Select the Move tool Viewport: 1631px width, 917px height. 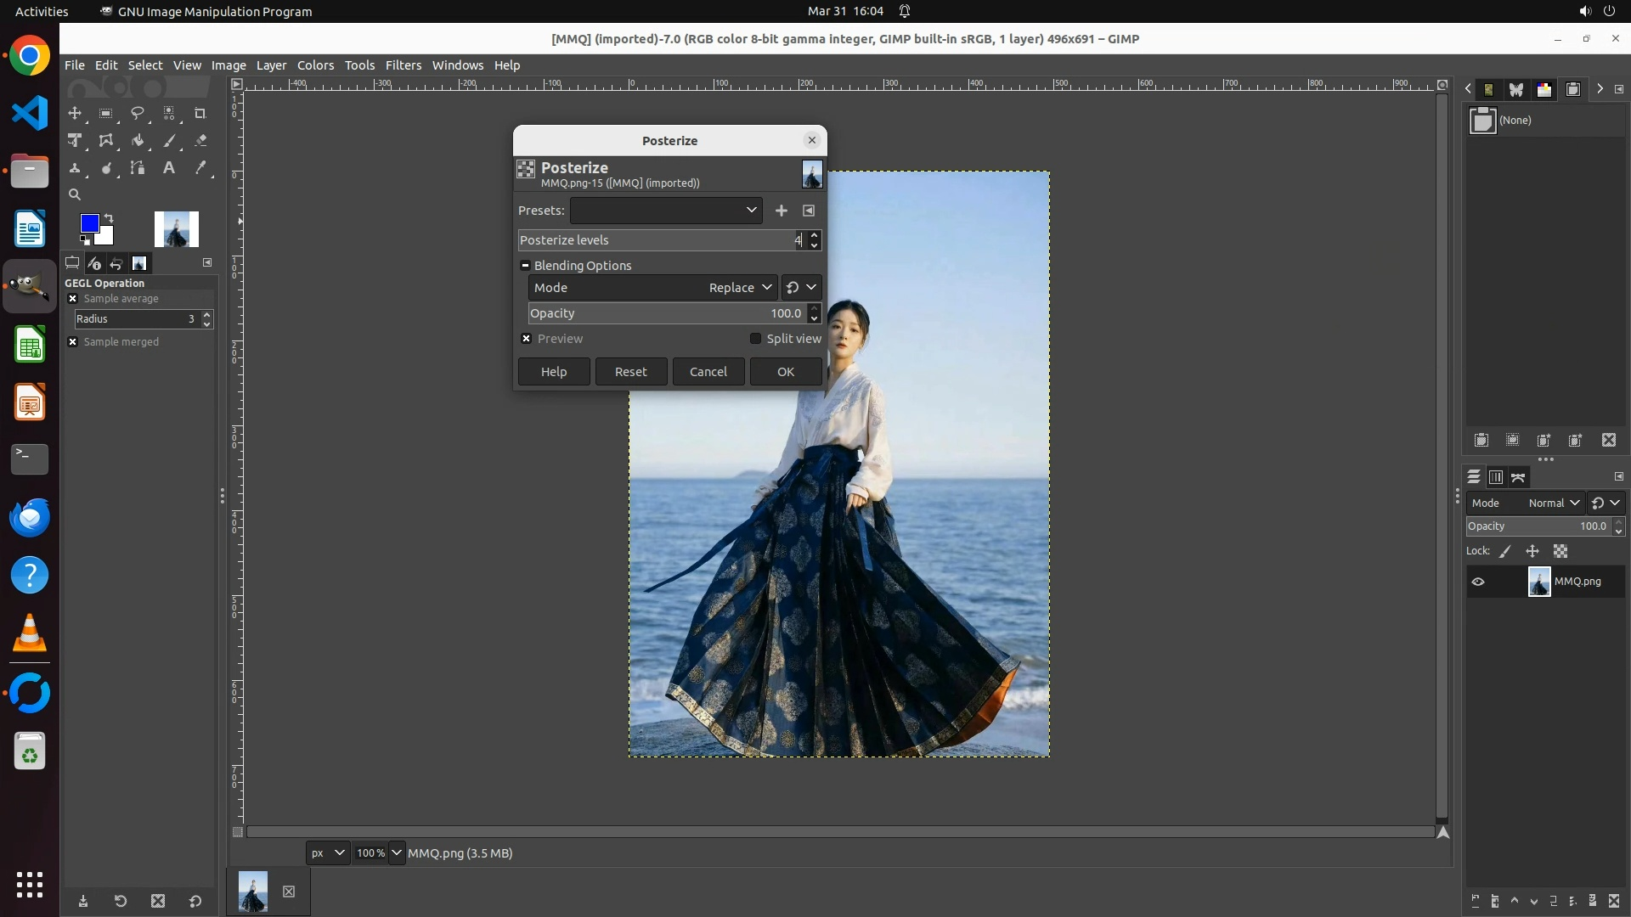(x=75, y=113)
